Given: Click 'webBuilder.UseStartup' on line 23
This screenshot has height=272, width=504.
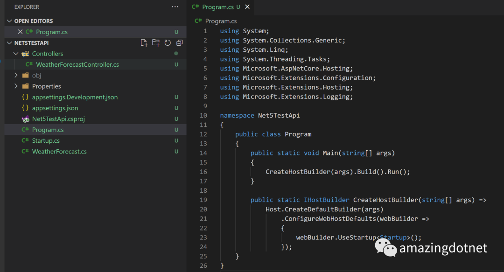Looking at the screenshot, I should point(336,237).
